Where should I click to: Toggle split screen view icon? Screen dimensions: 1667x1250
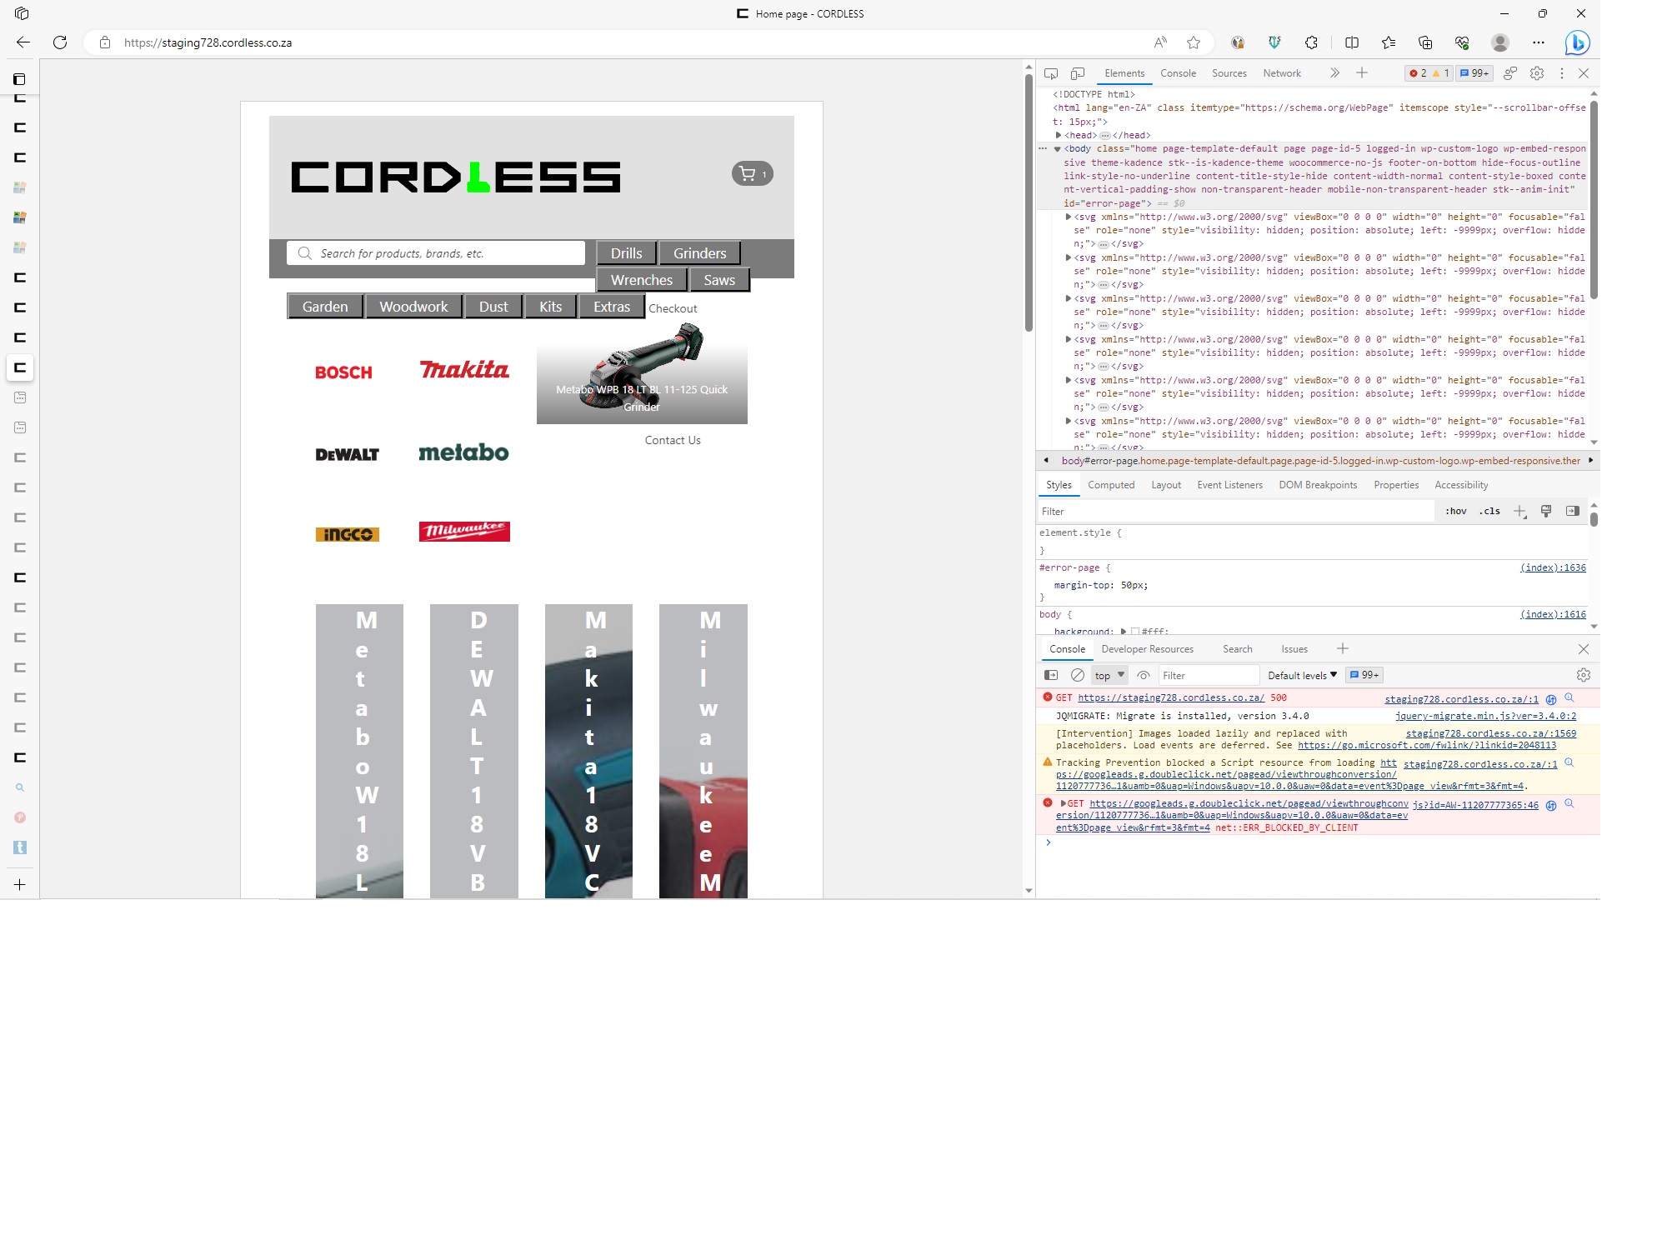(x=1352, y=42)
